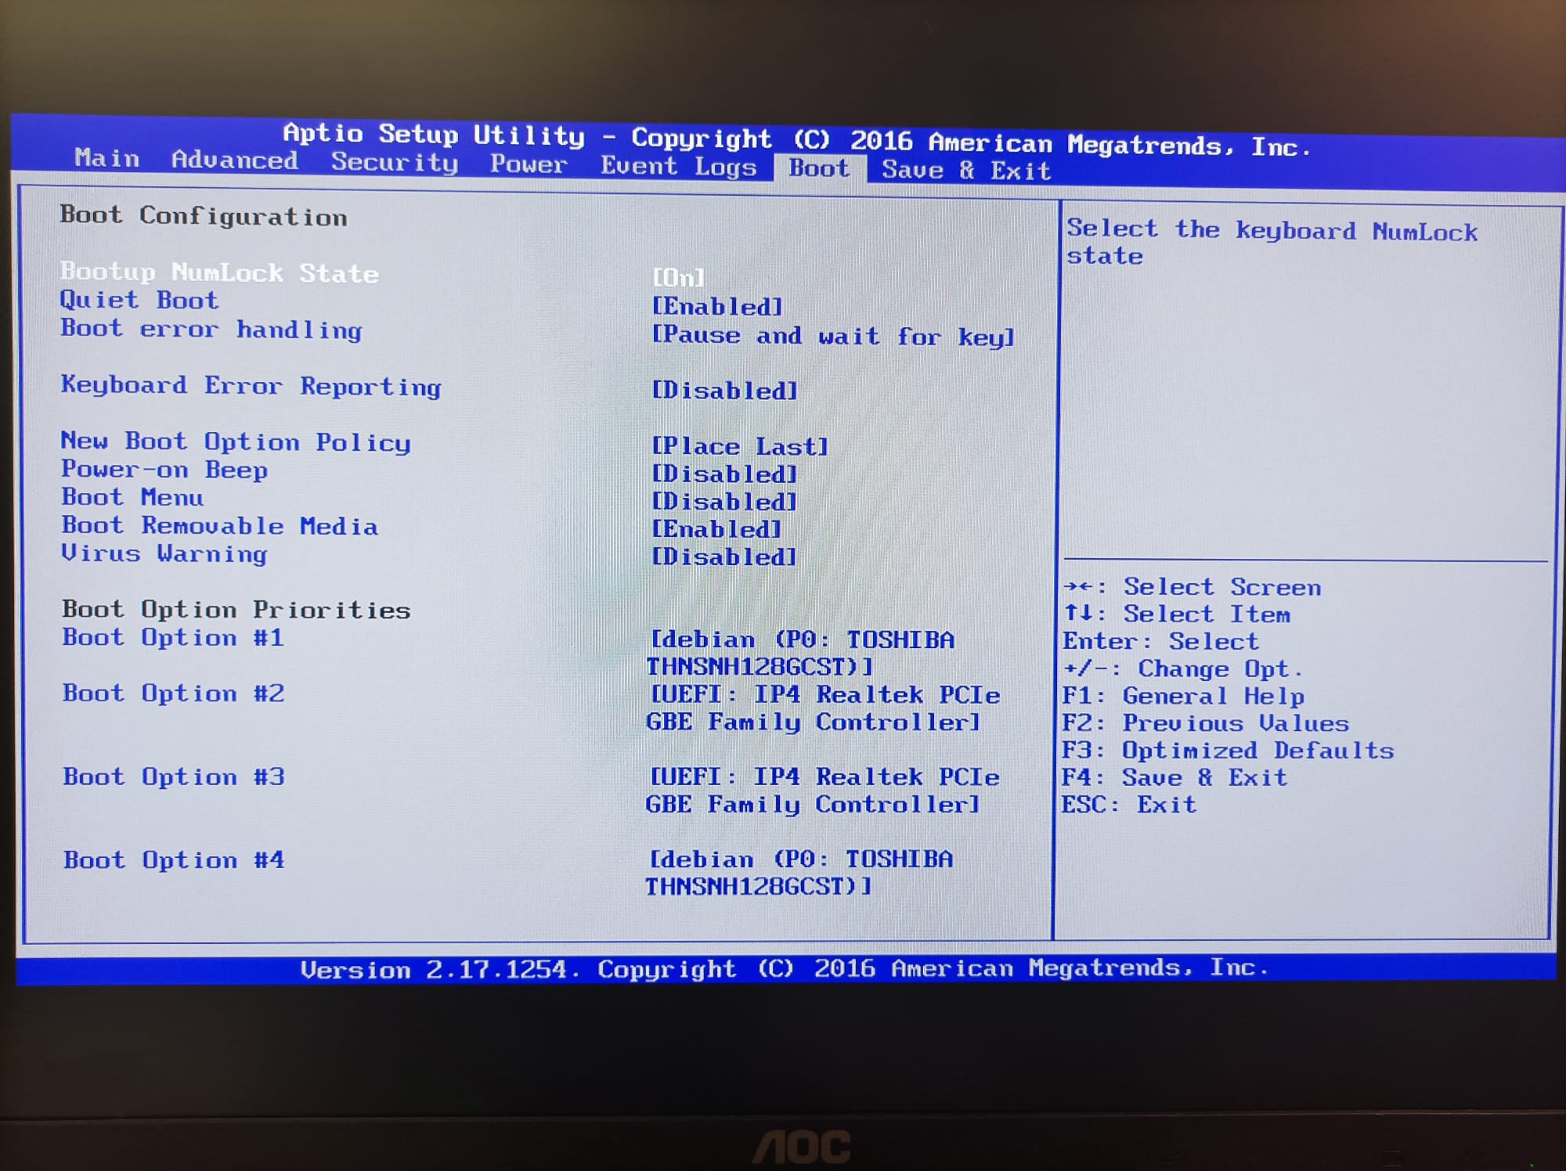This screenshot has height=1171, width=1566.
Task: Select the Power-on Beep setting
Action: (164, 470)
